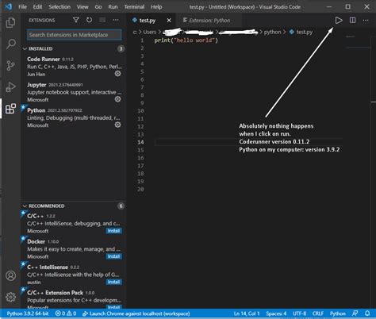
Task: Clear extensions search results icon
Action: point(102,20)
